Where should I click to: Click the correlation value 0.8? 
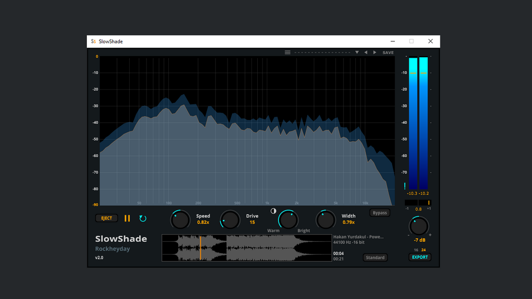pos(418,209)
